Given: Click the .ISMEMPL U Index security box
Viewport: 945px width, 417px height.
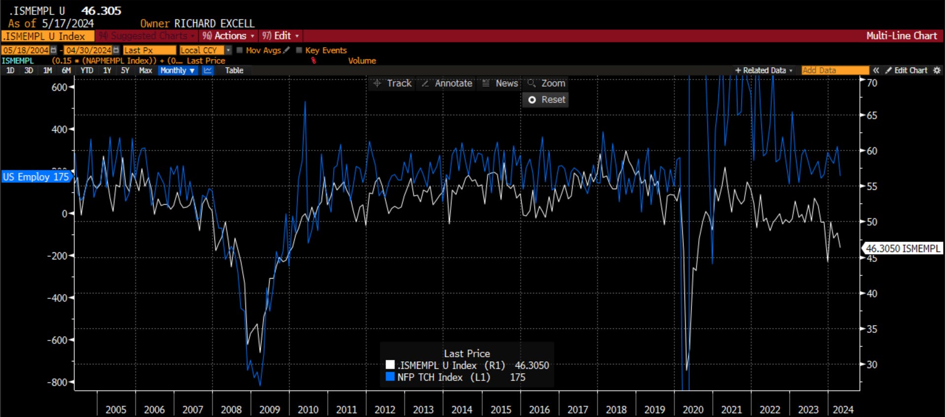Looking at the screenshot, I should (x=48, y=36).
